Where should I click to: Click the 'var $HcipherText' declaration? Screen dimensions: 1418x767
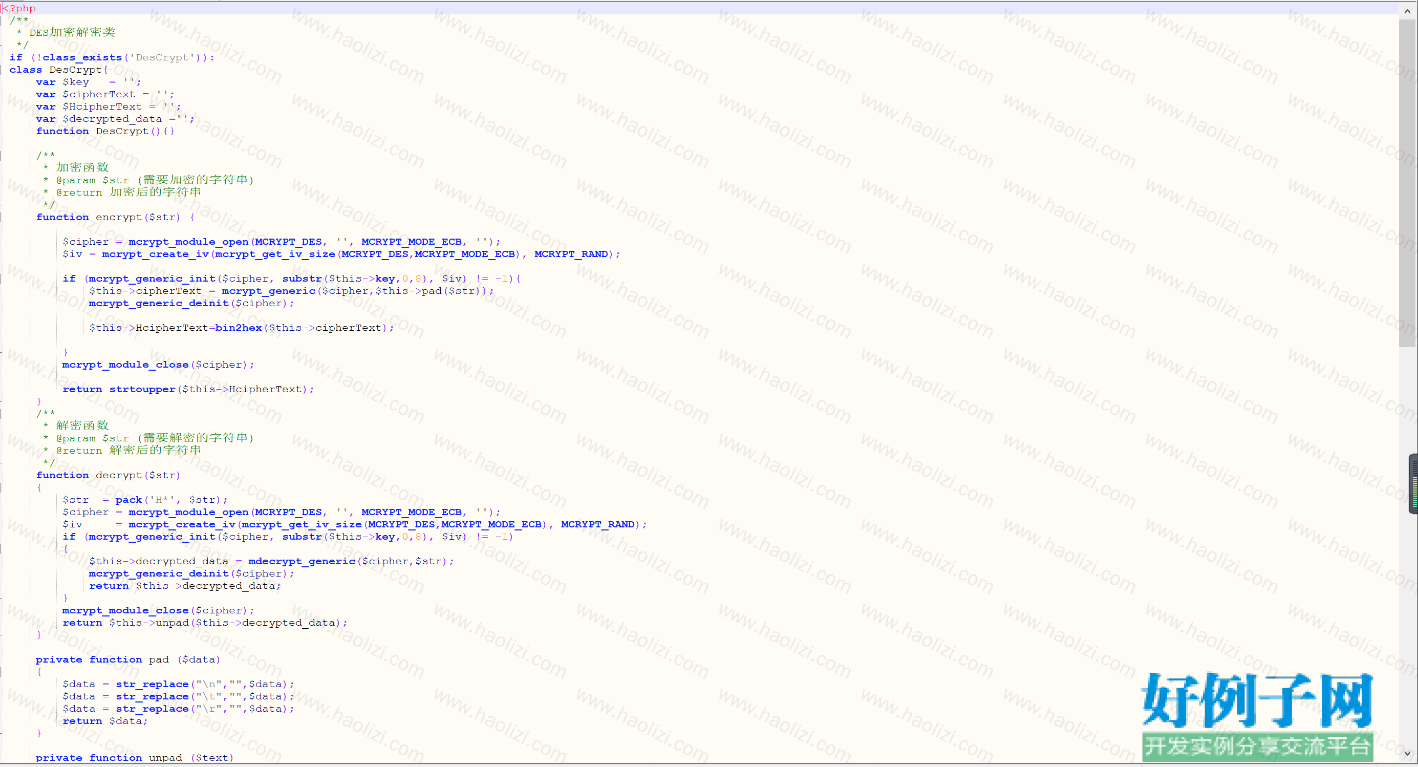tap(109, 106)
